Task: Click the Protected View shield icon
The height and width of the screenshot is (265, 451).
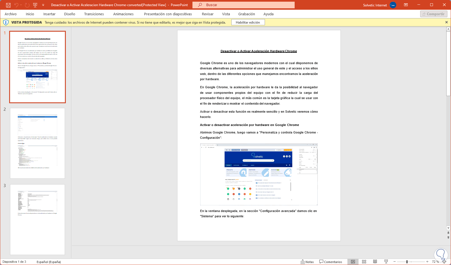Action: tap(6, 22)
